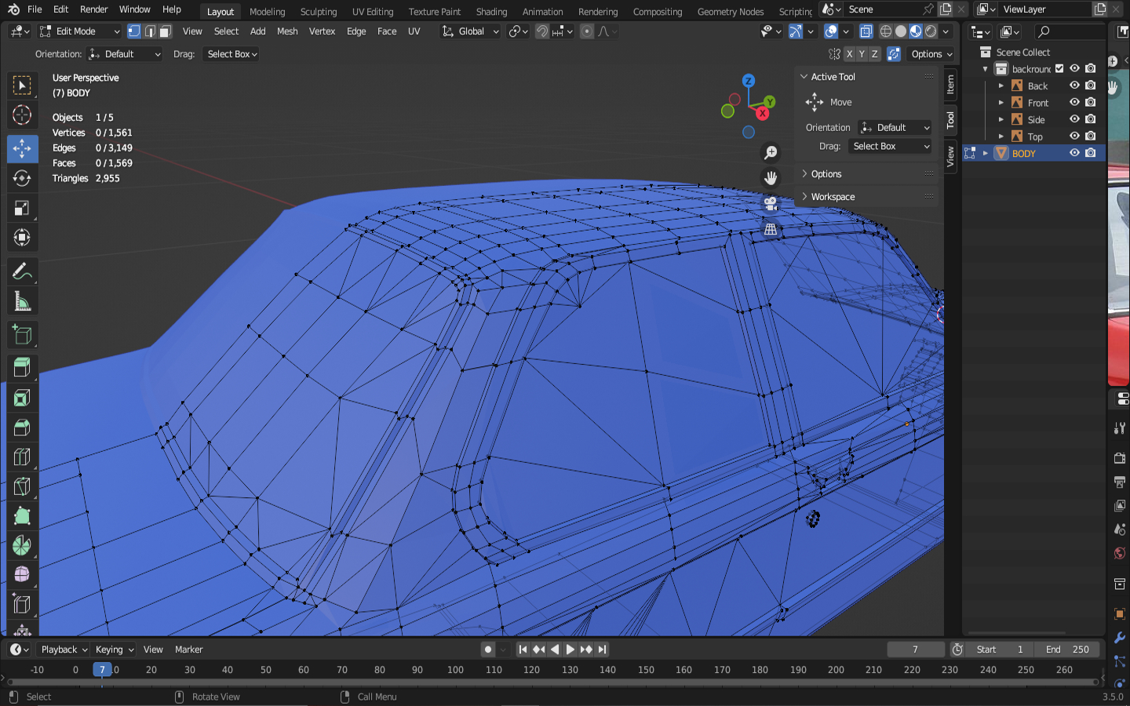This screenshot has height=706, width=1130.
Task: Switch to face select mode
Action: 165,31
